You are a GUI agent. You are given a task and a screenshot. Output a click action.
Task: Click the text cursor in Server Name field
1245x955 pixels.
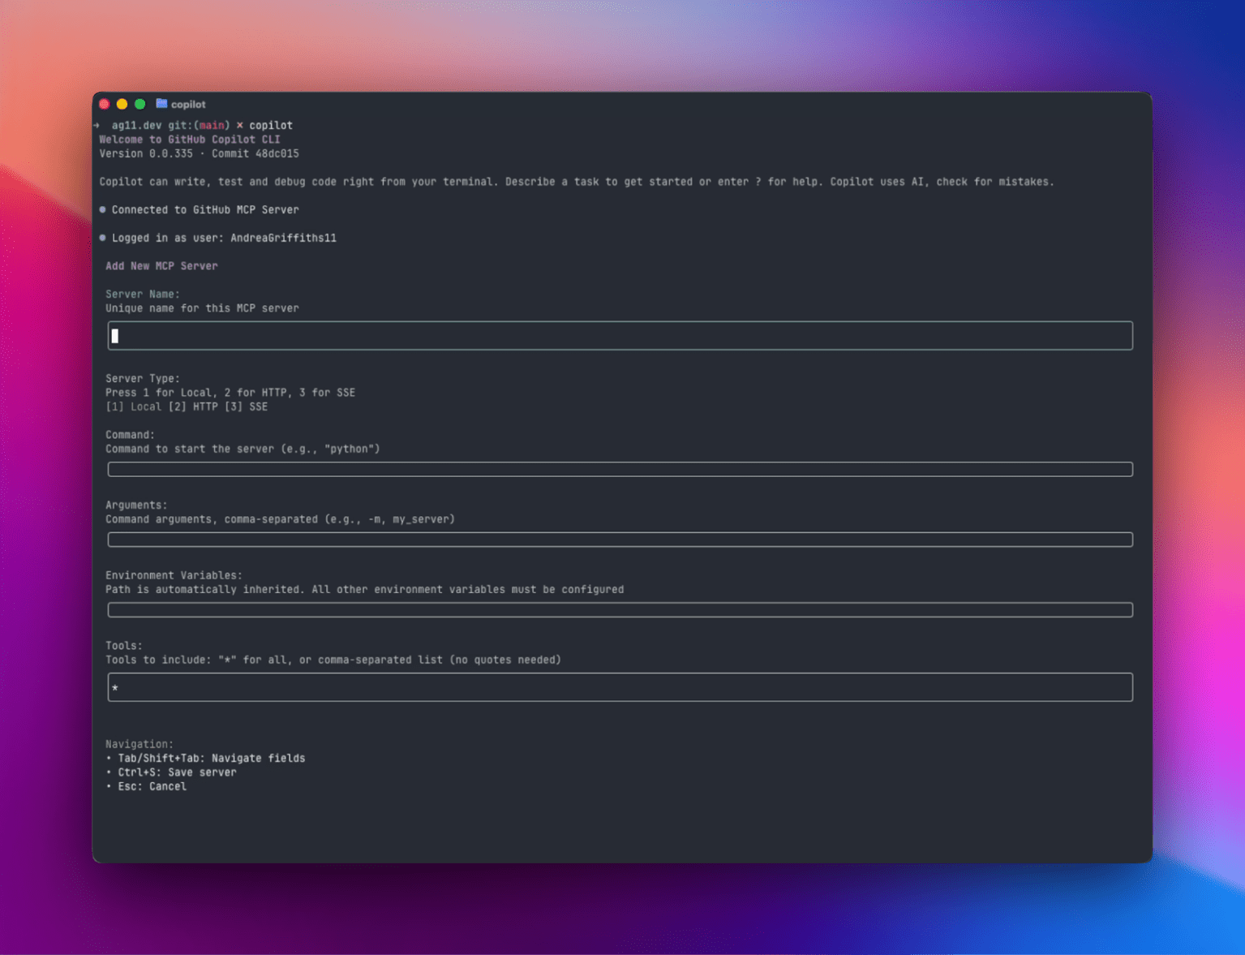coord(114,335)
